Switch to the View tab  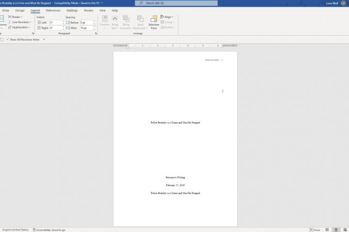pyautogui.click(x=102, y=11)
